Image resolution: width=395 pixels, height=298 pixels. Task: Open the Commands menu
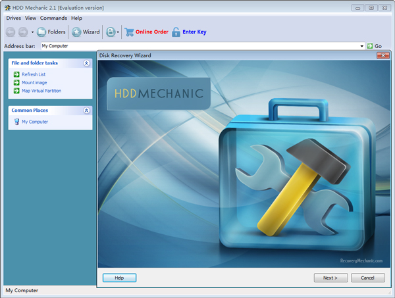point(53,18)
